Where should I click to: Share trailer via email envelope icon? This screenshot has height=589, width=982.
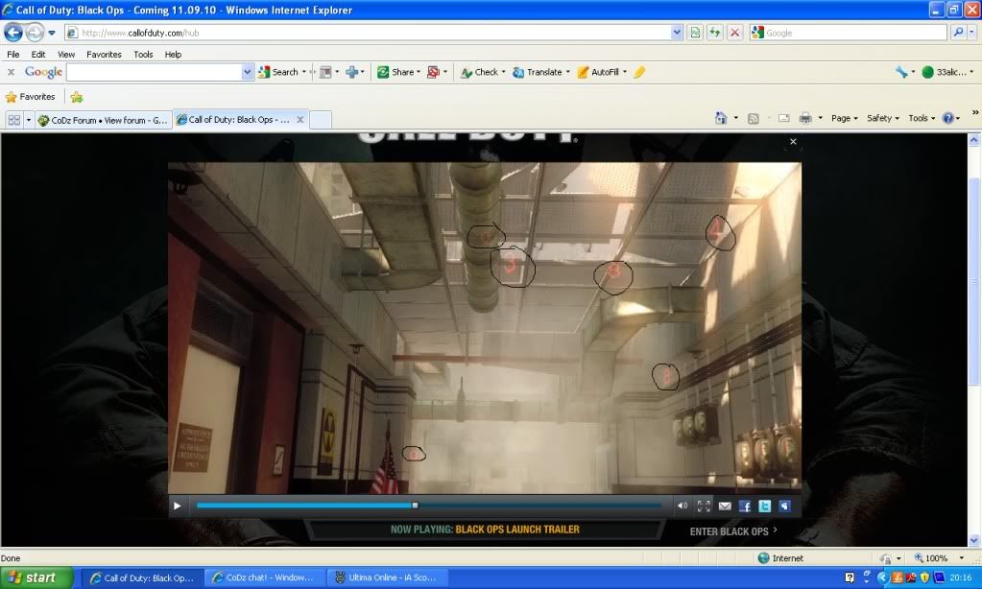[x=725, y=506]
